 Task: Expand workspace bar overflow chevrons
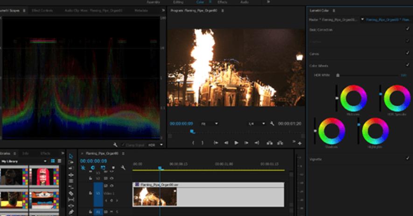click(268, 2)
